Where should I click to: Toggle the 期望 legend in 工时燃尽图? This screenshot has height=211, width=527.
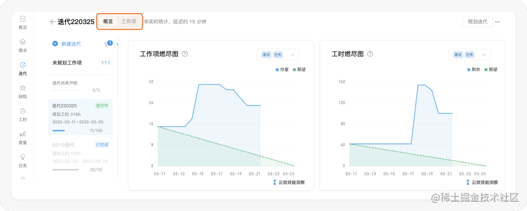coord(491,70)
